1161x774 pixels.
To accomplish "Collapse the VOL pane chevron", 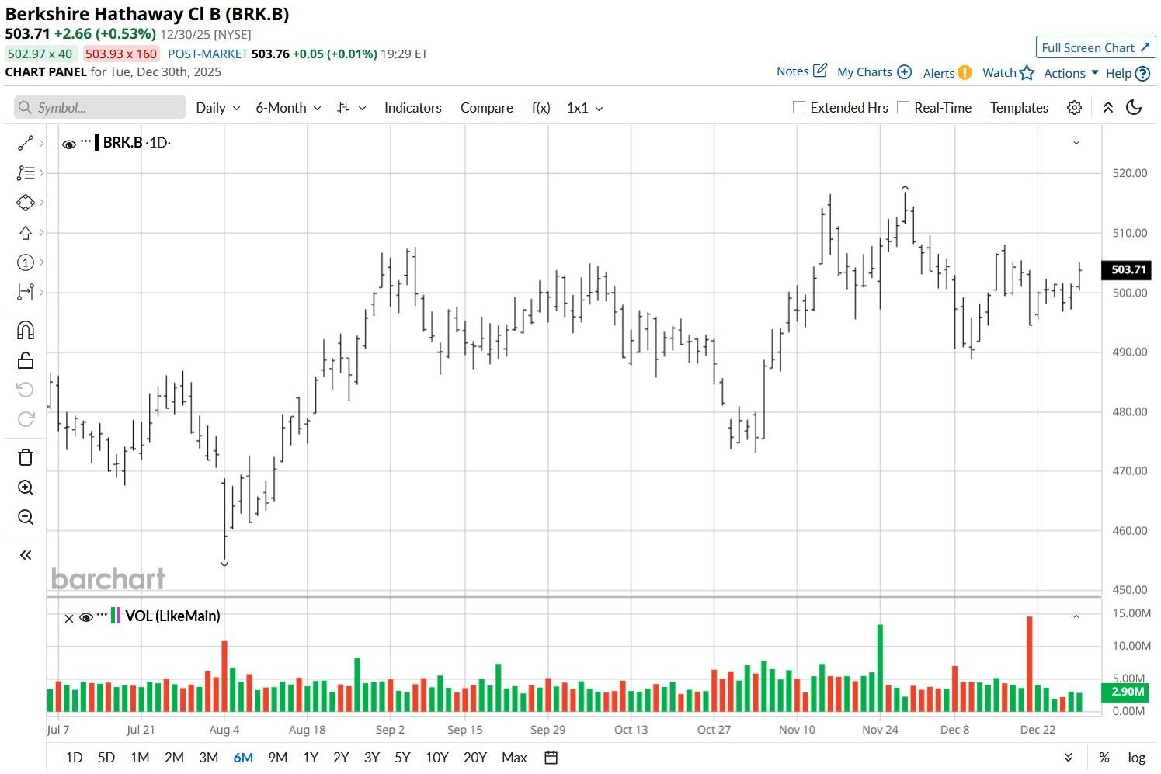I will [x=1076, y=616].
